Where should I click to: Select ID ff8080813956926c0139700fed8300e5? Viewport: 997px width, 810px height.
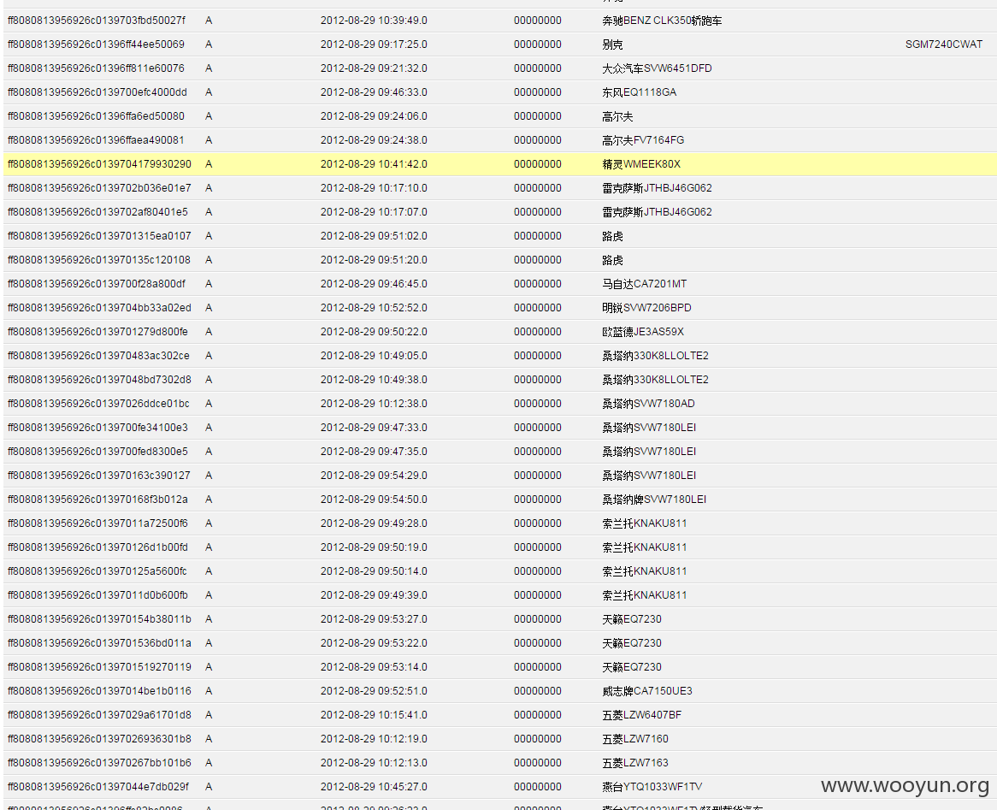[x=97, y=452]
